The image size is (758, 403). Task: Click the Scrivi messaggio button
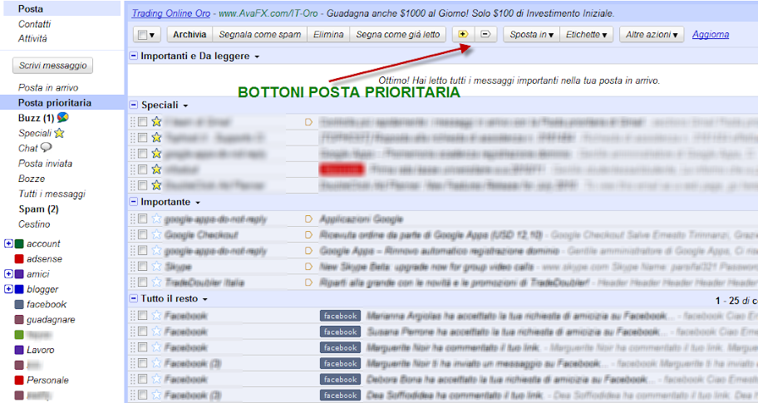point(52,66)
